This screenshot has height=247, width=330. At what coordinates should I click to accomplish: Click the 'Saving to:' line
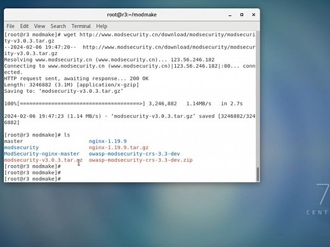click(x=63, y=91)
